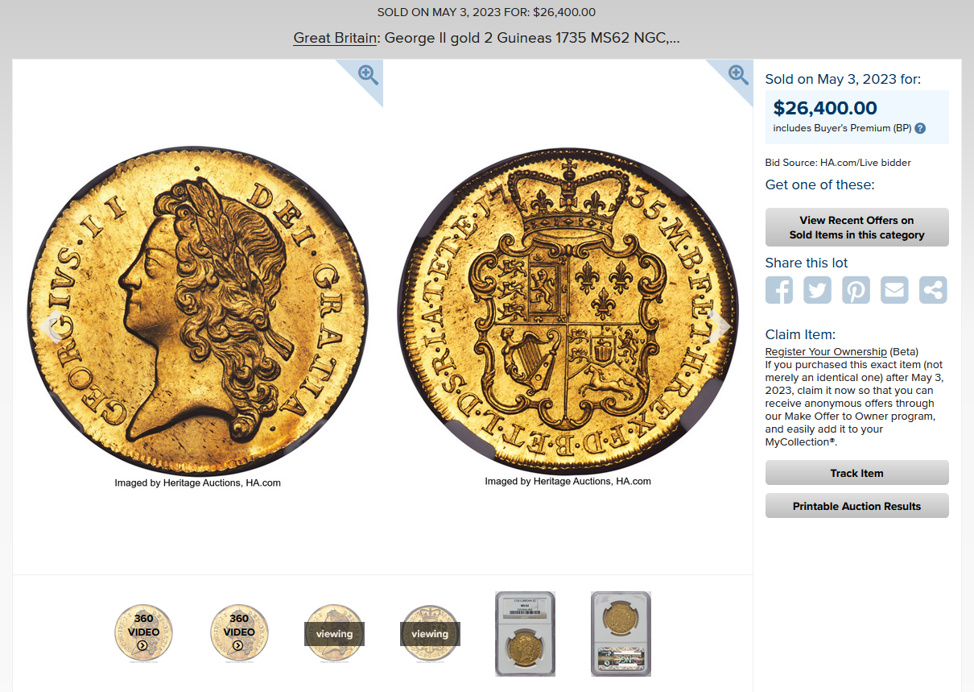Image resolution: width=974 pixels, height=692 pixels.
Task: Open the Register Your Ownership link
Action: click(x=826, y=352)
